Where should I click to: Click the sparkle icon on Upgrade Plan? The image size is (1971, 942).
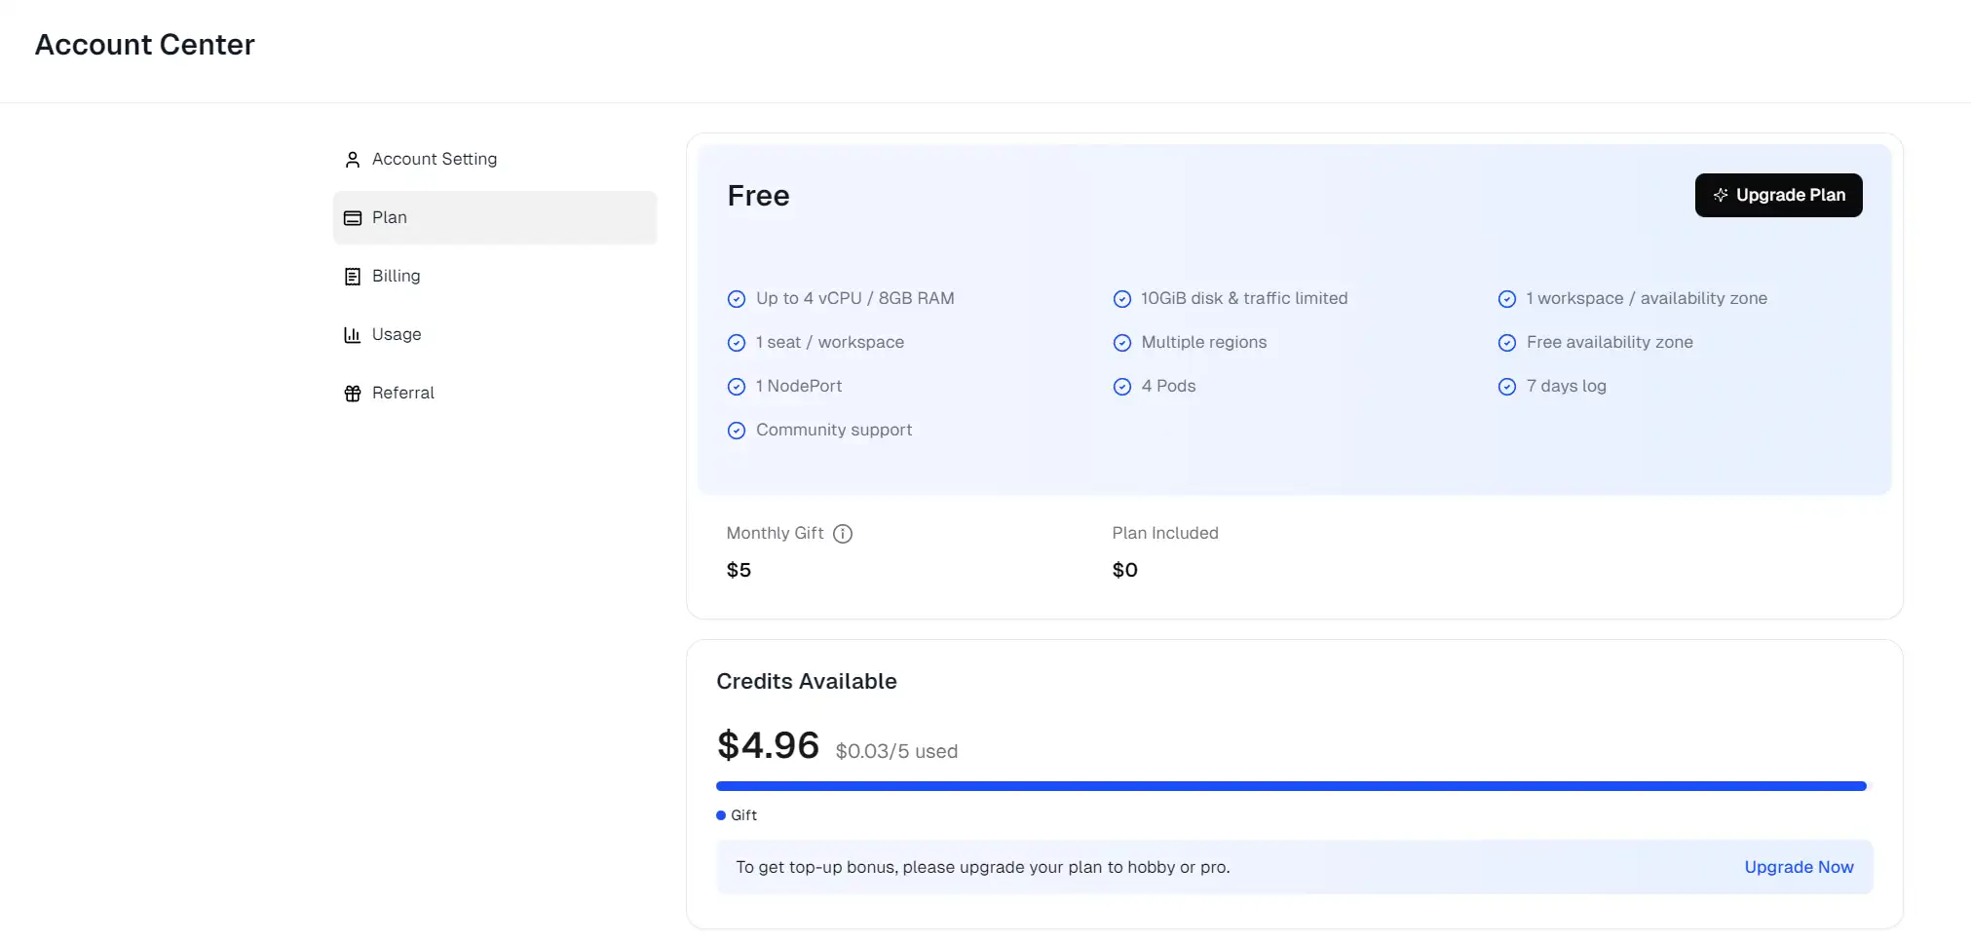click(1721, 195)
